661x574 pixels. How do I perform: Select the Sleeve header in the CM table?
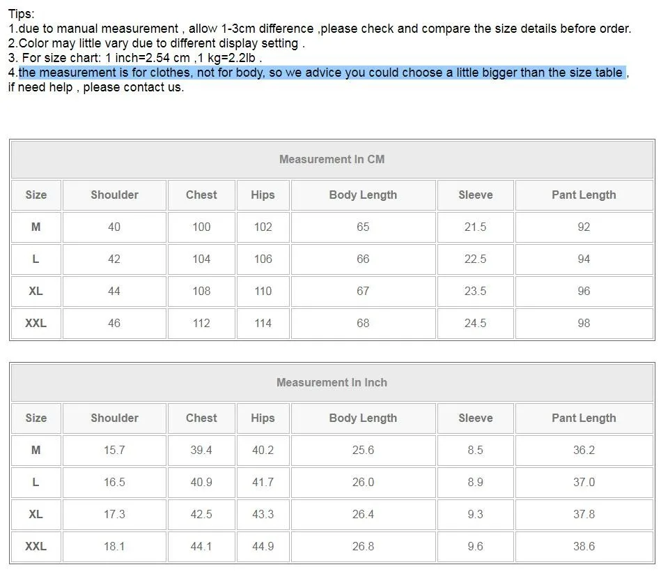point(475,195)
